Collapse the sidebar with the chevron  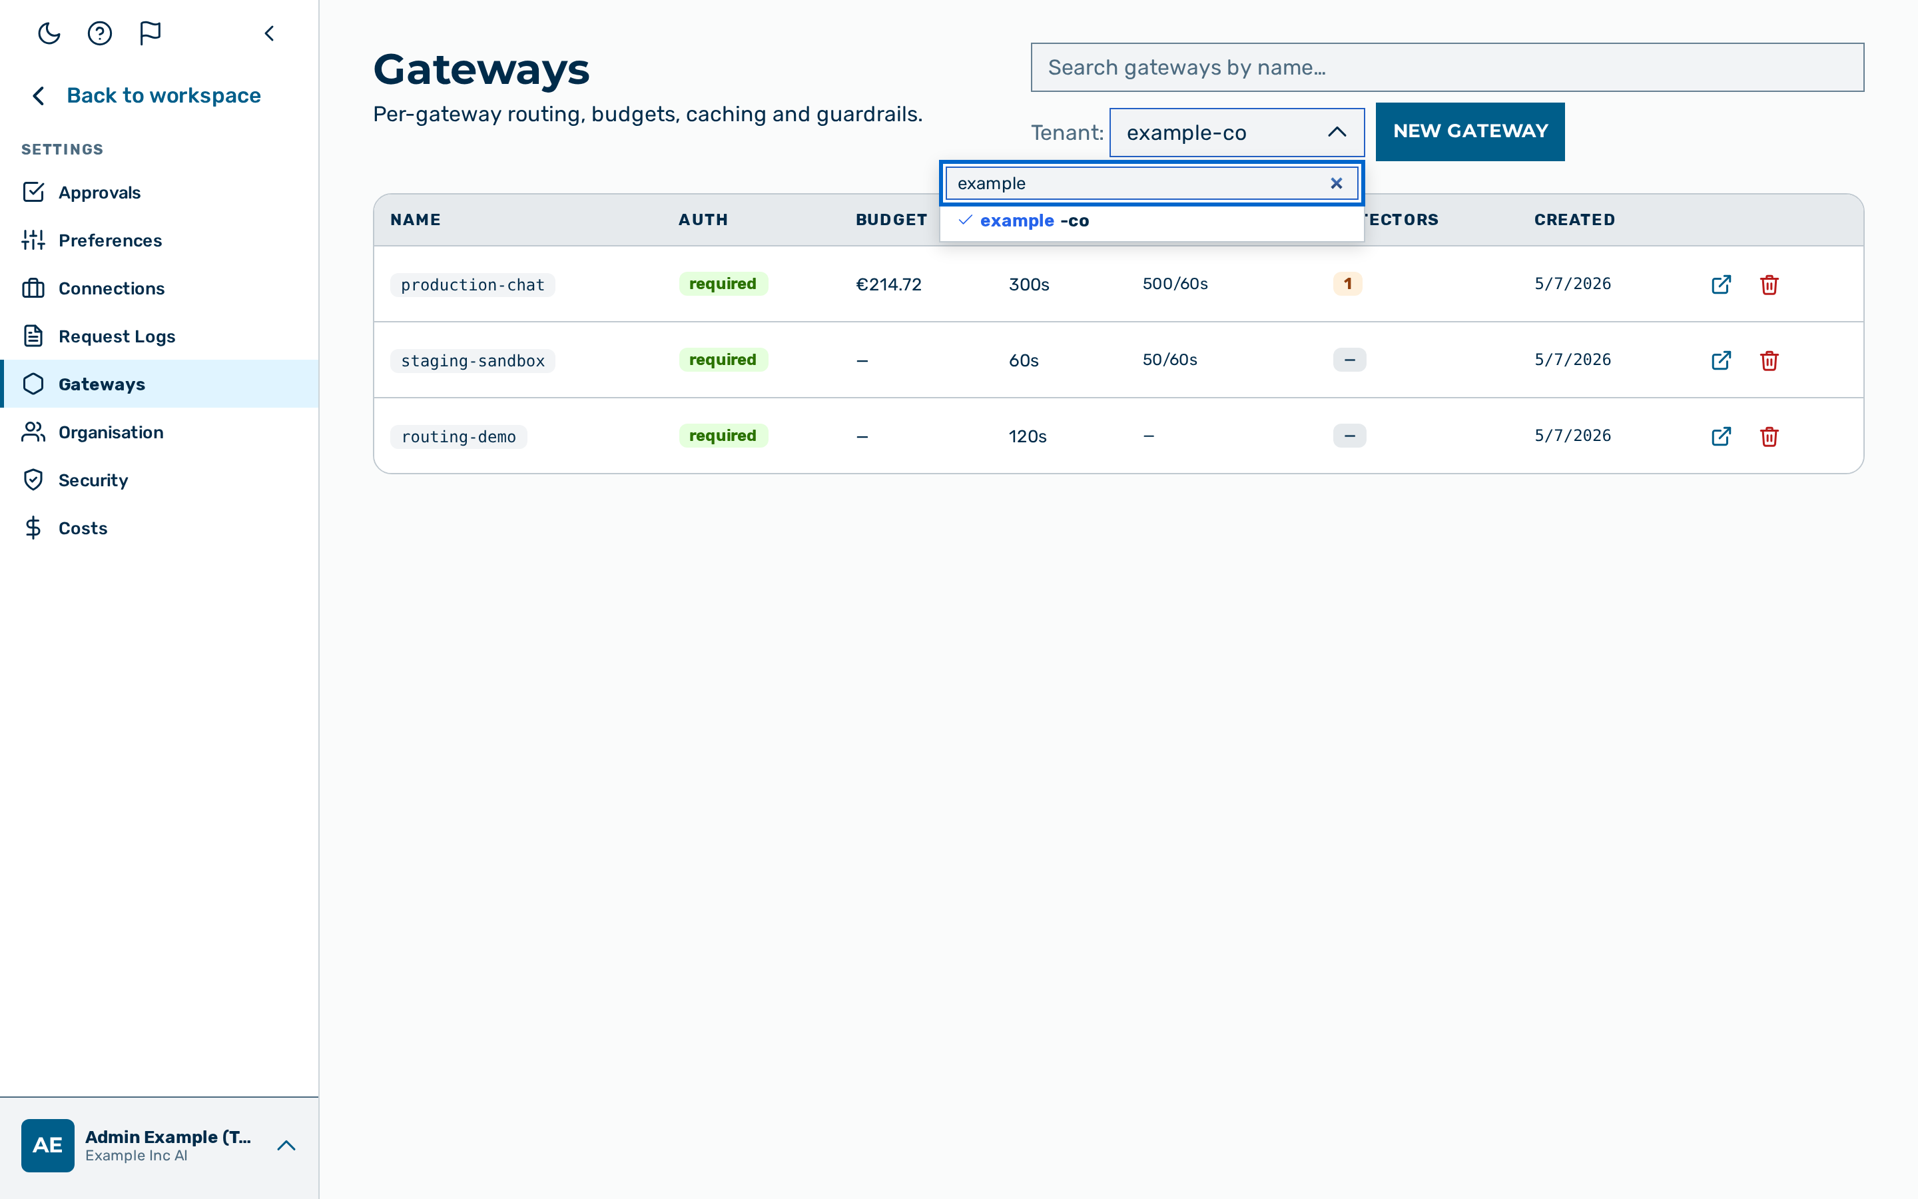tap(270, 33)
